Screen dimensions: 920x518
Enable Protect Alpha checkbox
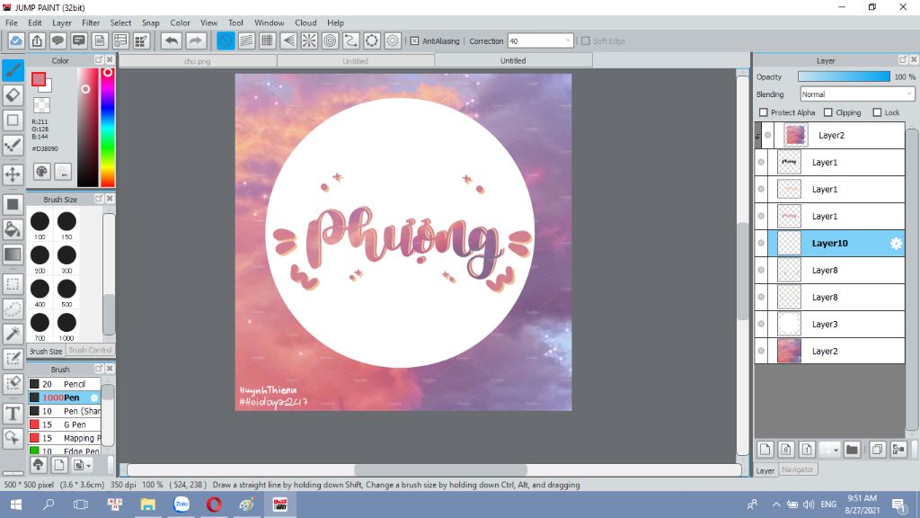click(764, 112)
